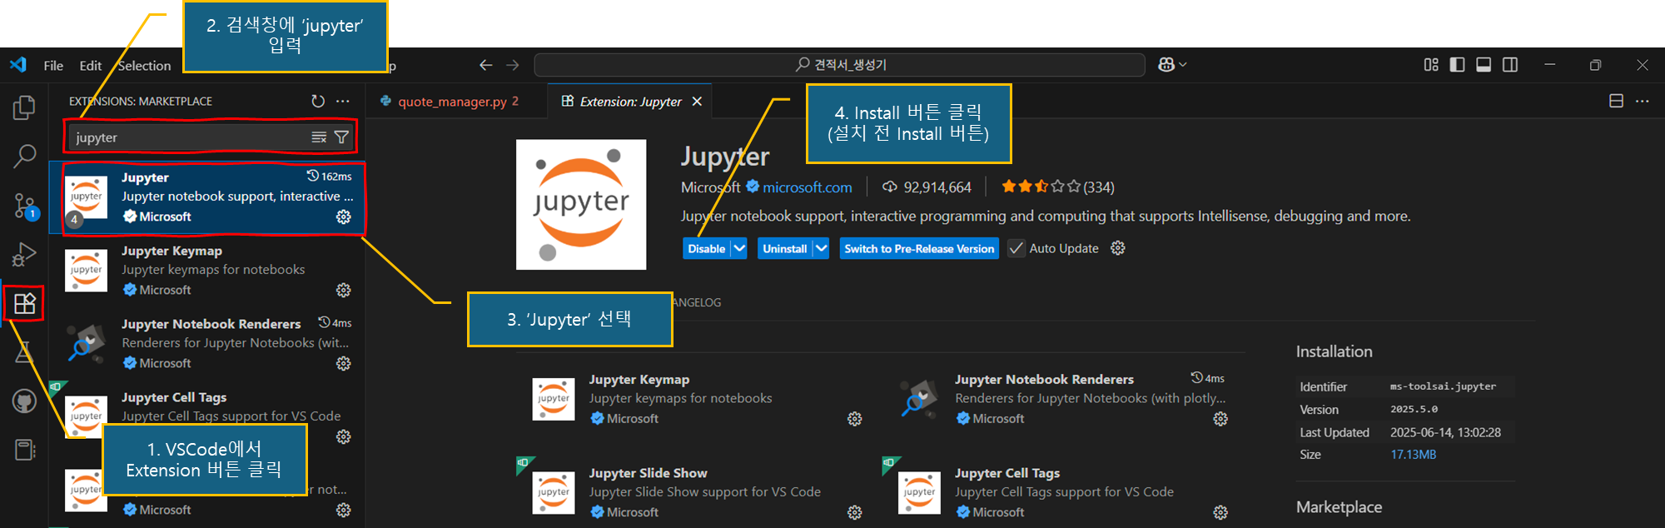Select Jupyter Cell Tags in results list
The width and height of the screenshot is (1665, 528).
pos(207,417)
